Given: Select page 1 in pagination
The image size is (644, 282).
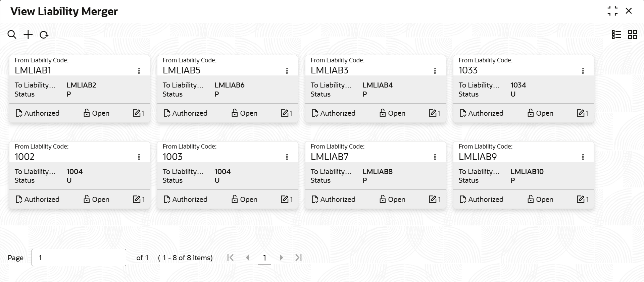Looking at the screenshot, I should point(264,258).
